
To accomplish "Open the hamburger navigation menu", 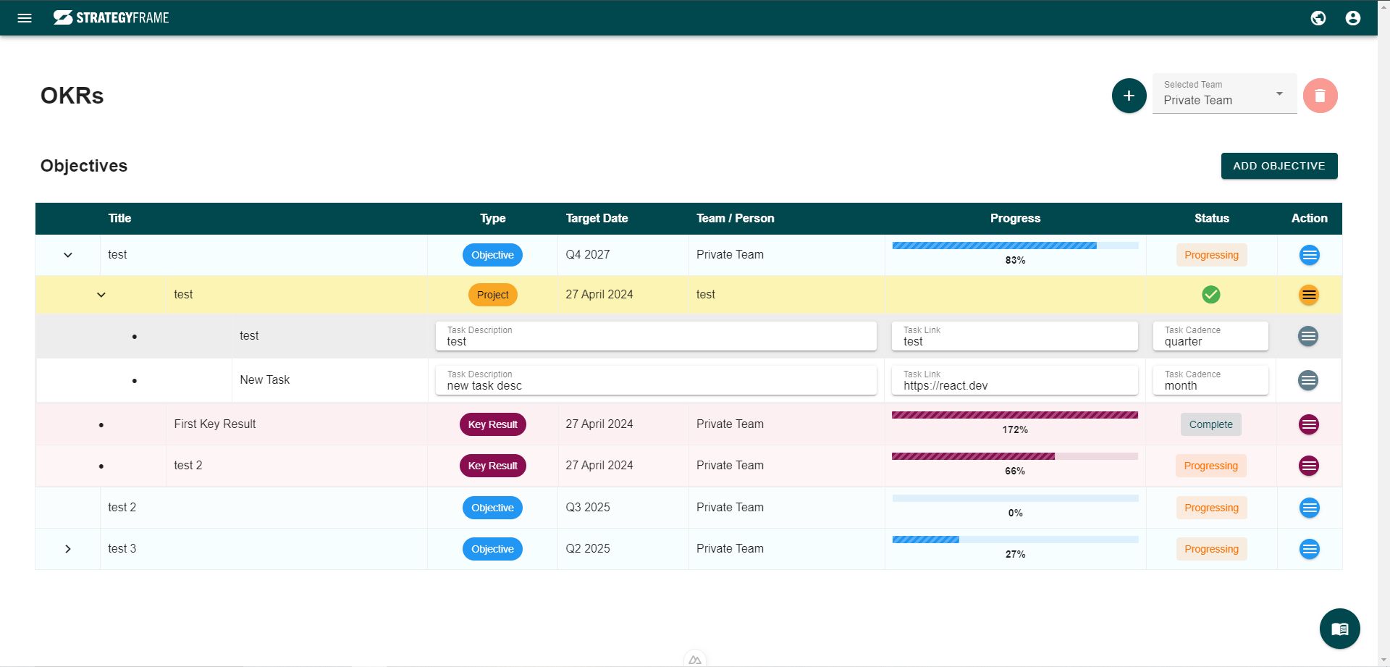I will coord(25,18).
